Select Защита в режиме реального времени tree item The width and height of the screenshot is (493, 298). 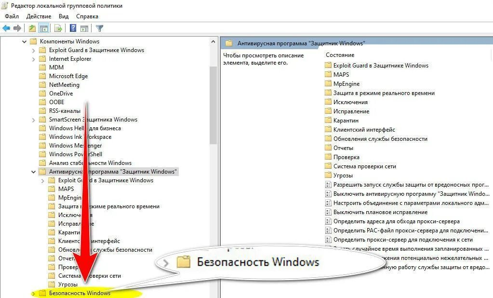[109, 206]
